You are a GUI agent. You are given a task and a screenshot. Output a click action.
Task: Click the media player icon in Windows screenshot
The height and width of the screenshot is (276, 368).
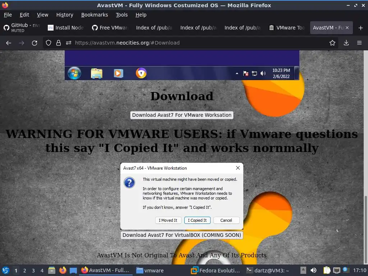(118, 73)
